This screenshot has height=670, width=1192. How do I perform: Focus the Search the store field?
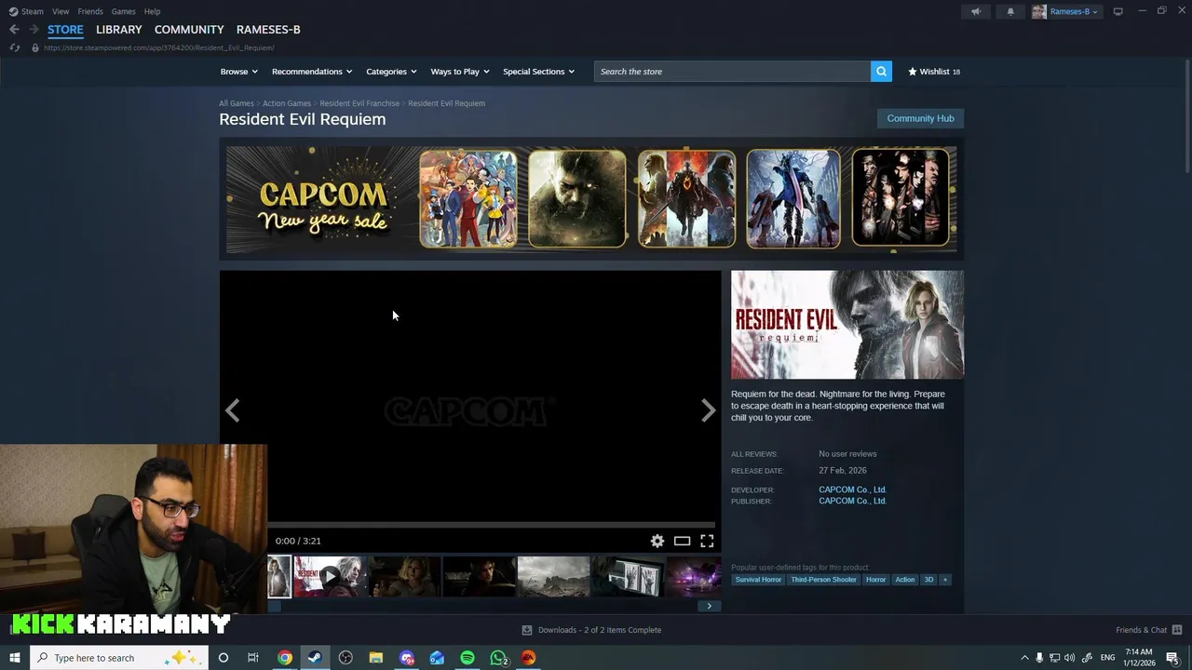pyautogui.click(x=732, y=72)
